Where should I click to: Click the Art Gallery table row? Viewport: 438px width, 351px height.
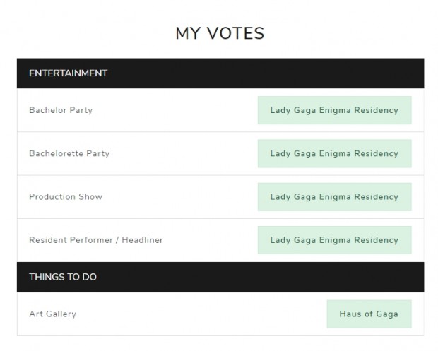coord(220,314)
